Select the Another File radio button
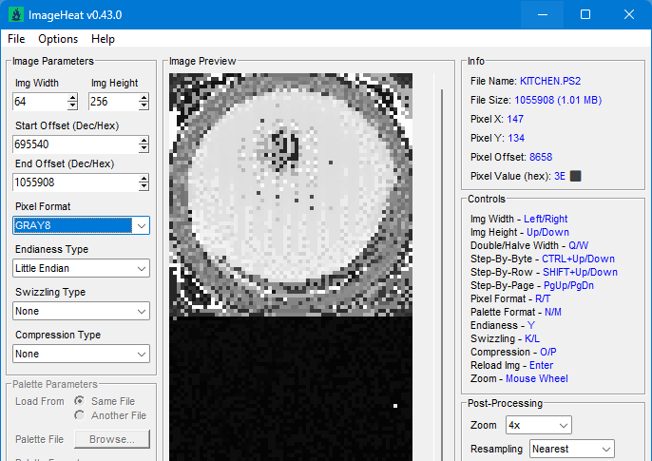This screenshot has width=652, height=461. point(80,415)
